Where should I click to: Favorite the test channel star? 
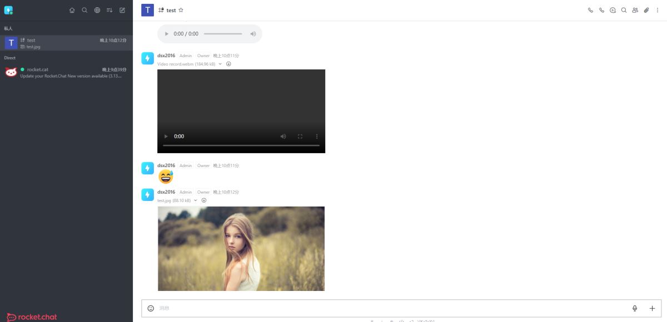[181, 10]
